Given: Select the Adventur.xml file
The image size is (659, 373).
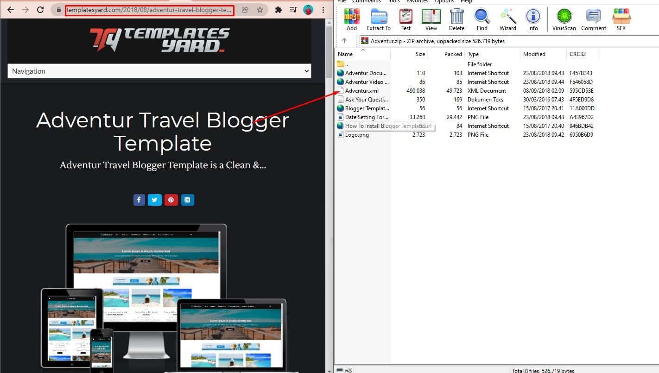Looking at the screenshot, I should [x=361, y=91].
